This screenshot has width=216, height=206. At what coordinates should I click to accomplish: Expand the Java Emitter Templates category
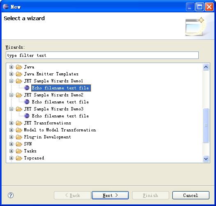click(x=11, y=74)
